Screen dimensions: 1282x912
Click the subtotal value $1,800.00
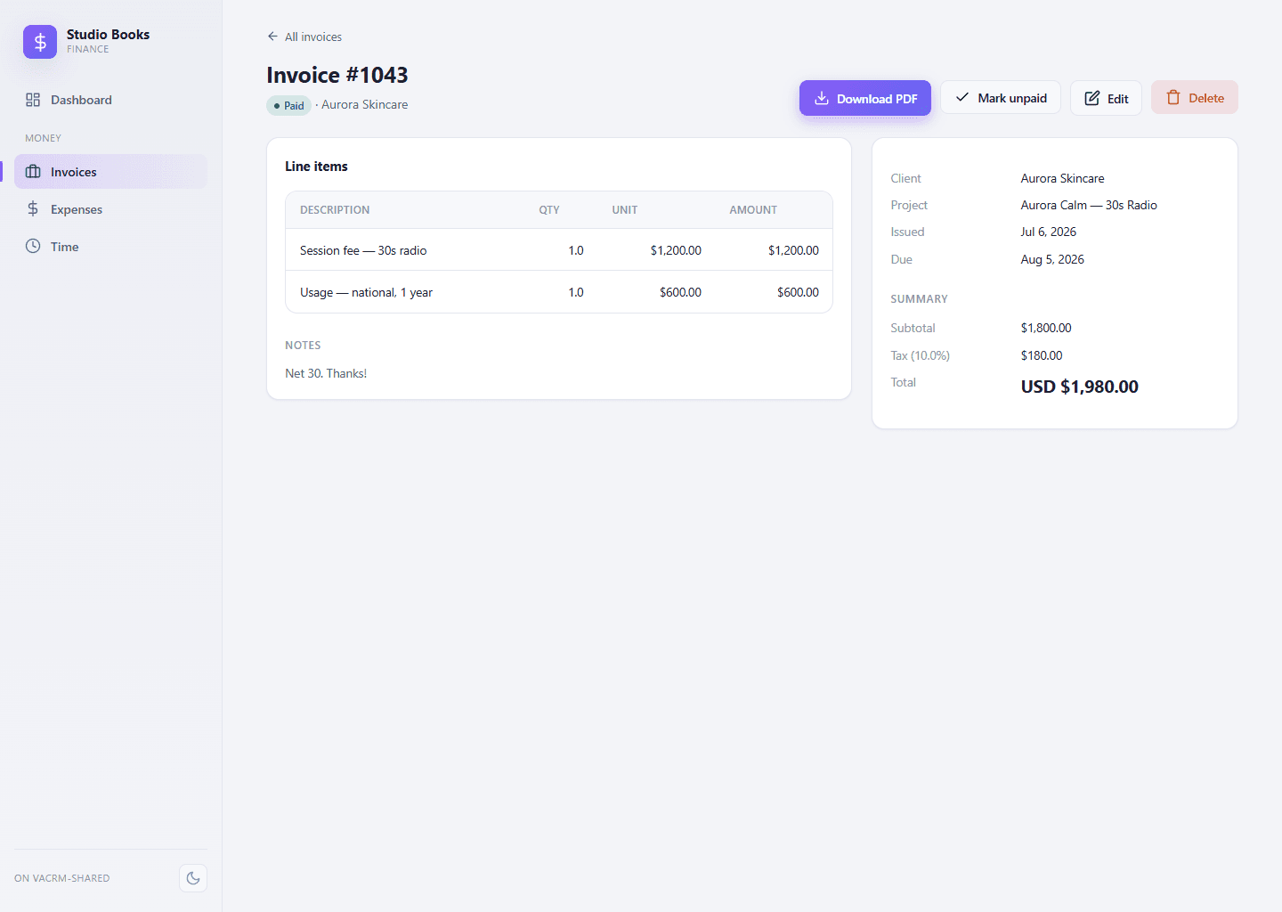1046,328
